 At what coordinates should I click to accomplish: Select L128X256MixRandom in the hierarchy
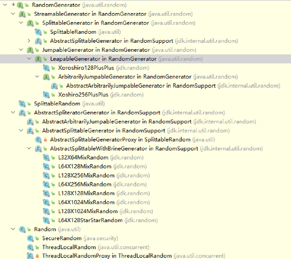pyautogui.click(x=86, y=175)
